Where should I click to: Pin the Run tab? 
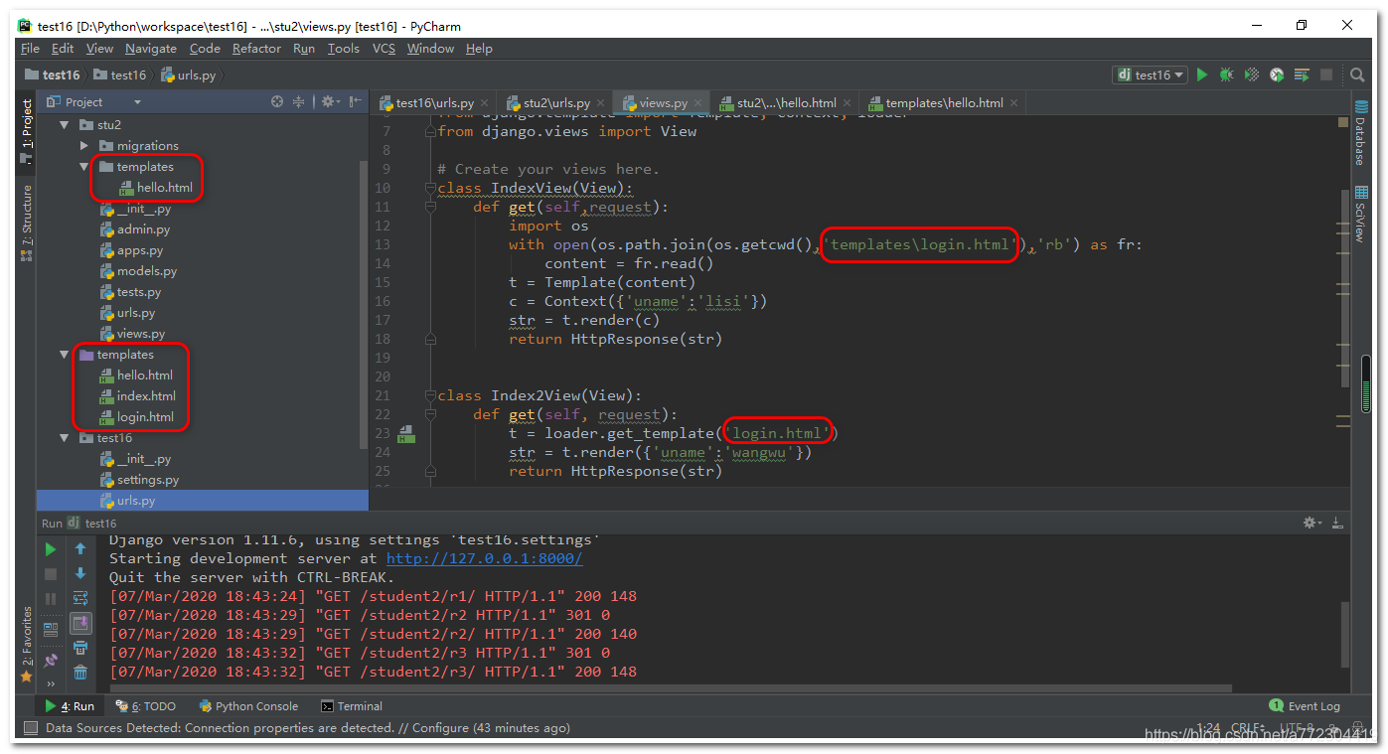pyautogui.click(x=51, y=660)
